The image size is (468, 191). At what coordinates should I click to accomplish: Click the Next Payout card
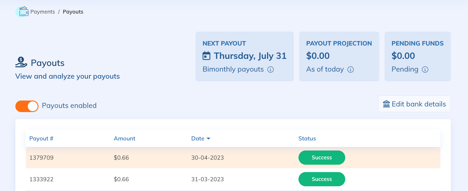click(x=244, y=56)
